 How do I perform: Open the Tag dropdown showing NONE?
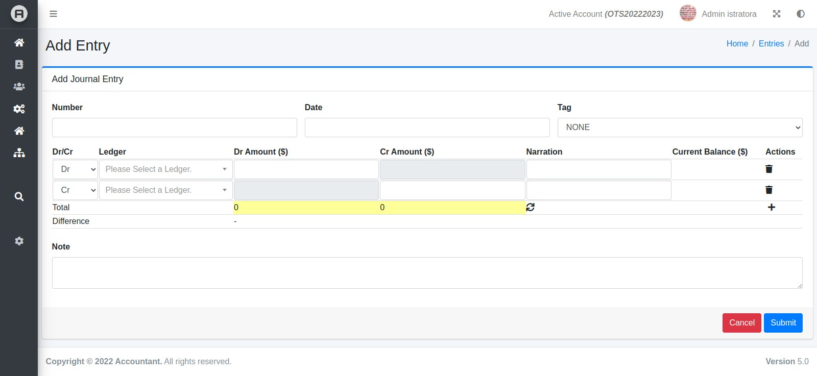(x=680, y=128)
